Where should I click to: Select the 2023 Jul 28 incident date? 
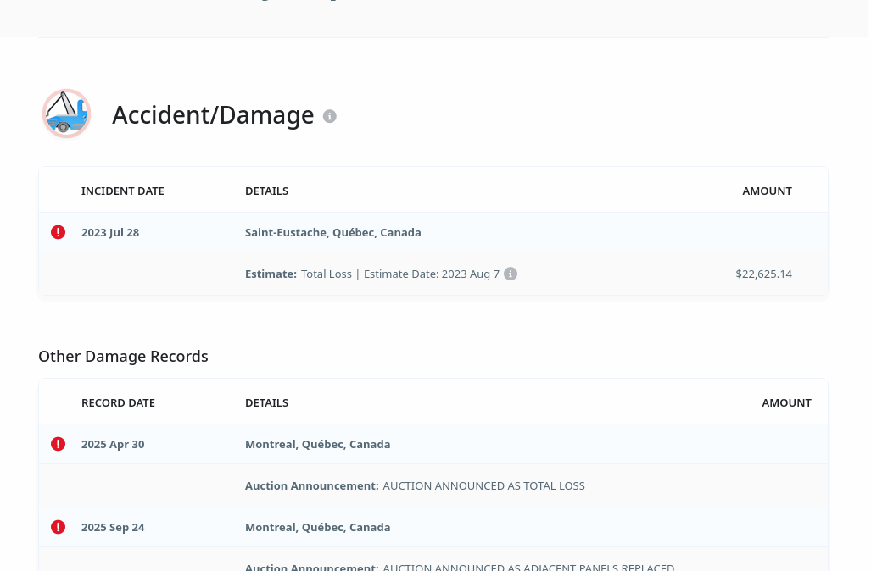(110, 232)
